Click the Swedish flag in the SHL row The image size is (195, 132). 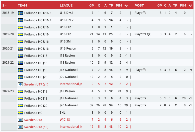20,113
